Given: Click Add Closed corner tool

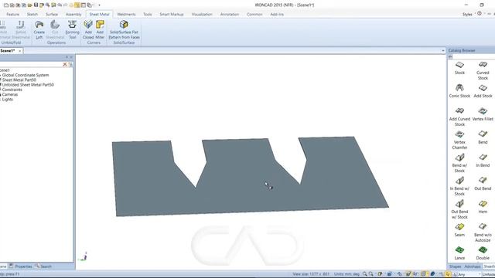Looking at the screenshot, I should click(88, 30).
